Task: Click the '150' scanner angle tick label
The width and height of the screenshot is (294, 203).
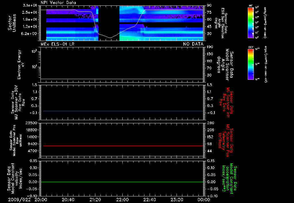Action: [210, 54]
